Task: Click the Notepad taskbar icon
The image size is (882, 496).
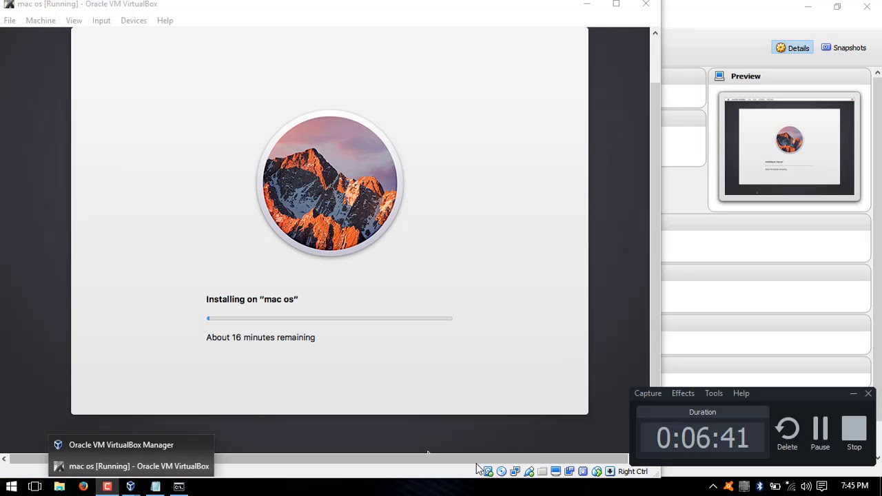Action: tap(155, 486)
